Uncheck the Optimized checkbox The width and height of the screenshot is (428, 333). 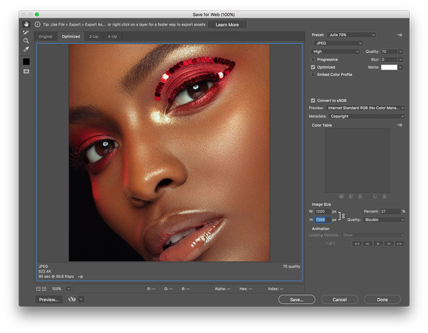313,67
